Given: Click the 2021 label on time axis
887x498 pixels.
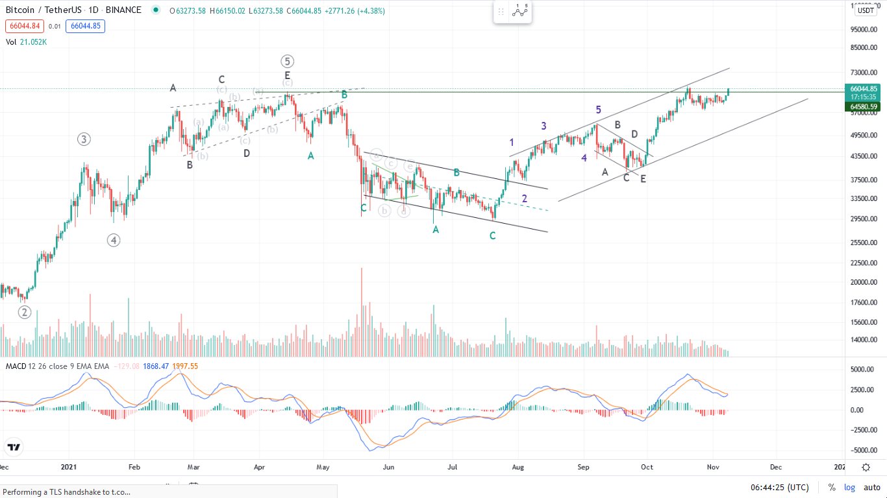Looking at the screenshot, I should (69, 467).
